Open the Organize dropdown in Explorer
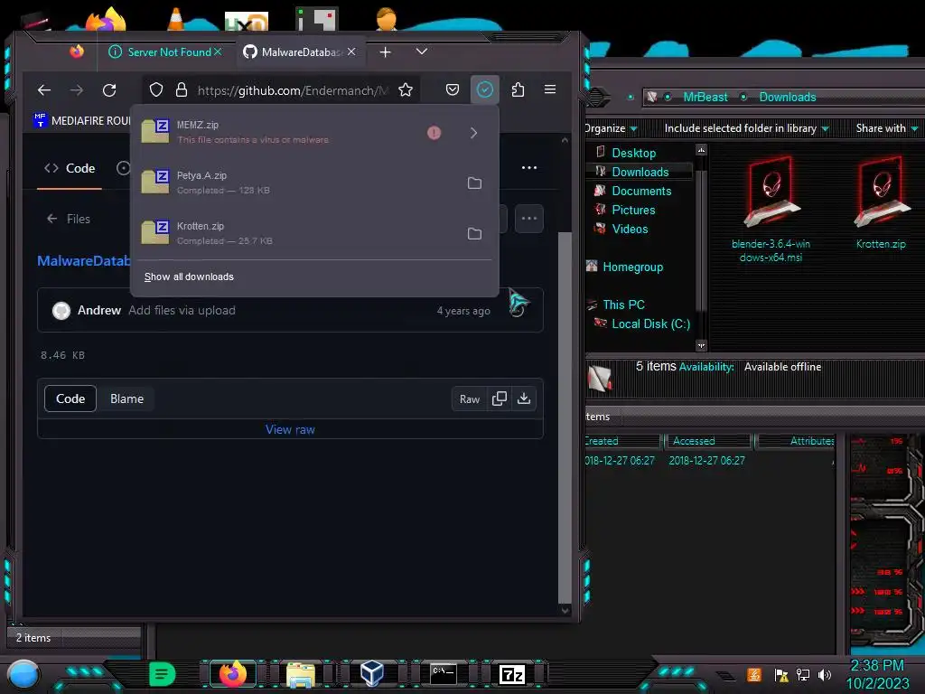The height and width of the screenshot is (694, 925). tap(610, 128)
